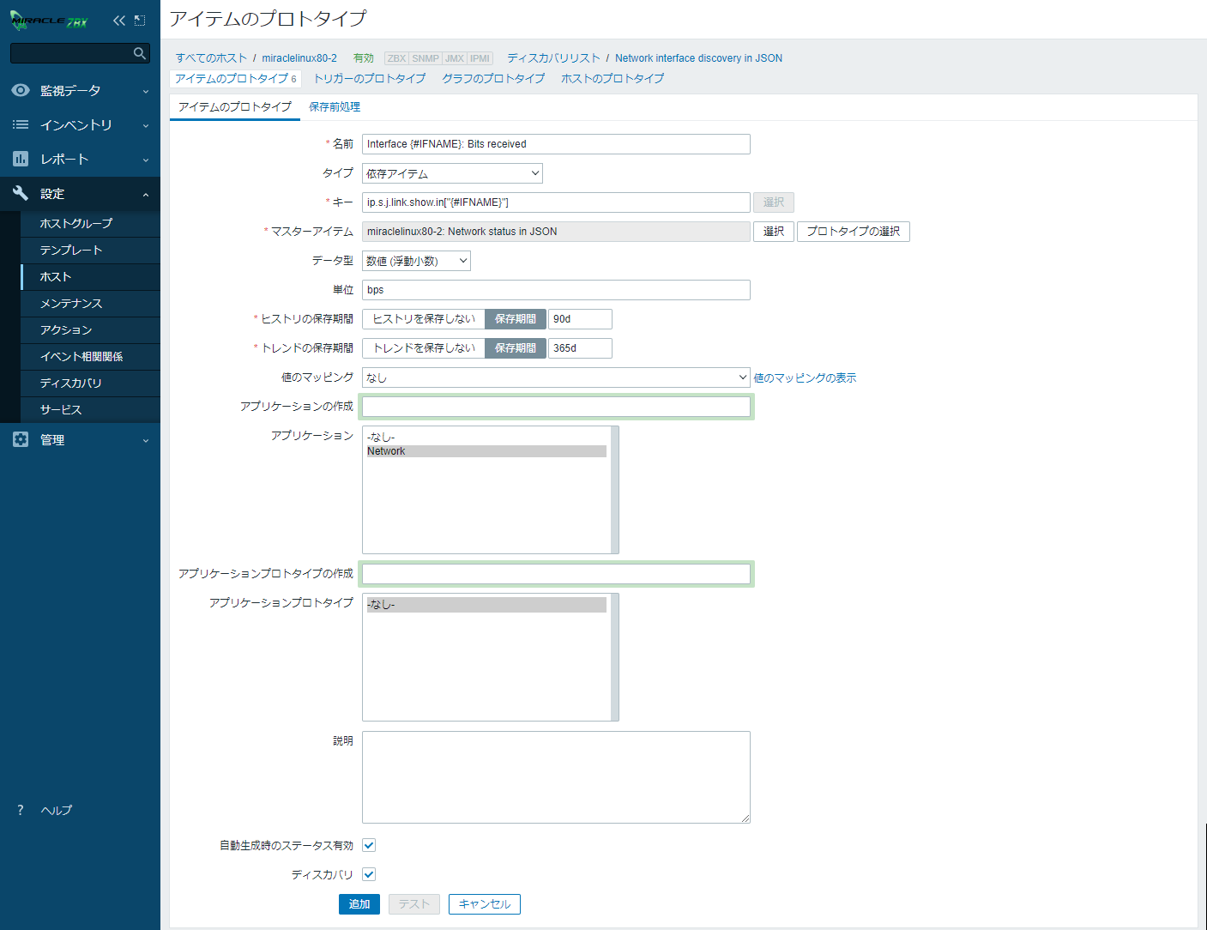Viewport: 1207px width, 930px height.
Task: Expand the 値のマッピング dropdown
Action: tap(556, 377)
